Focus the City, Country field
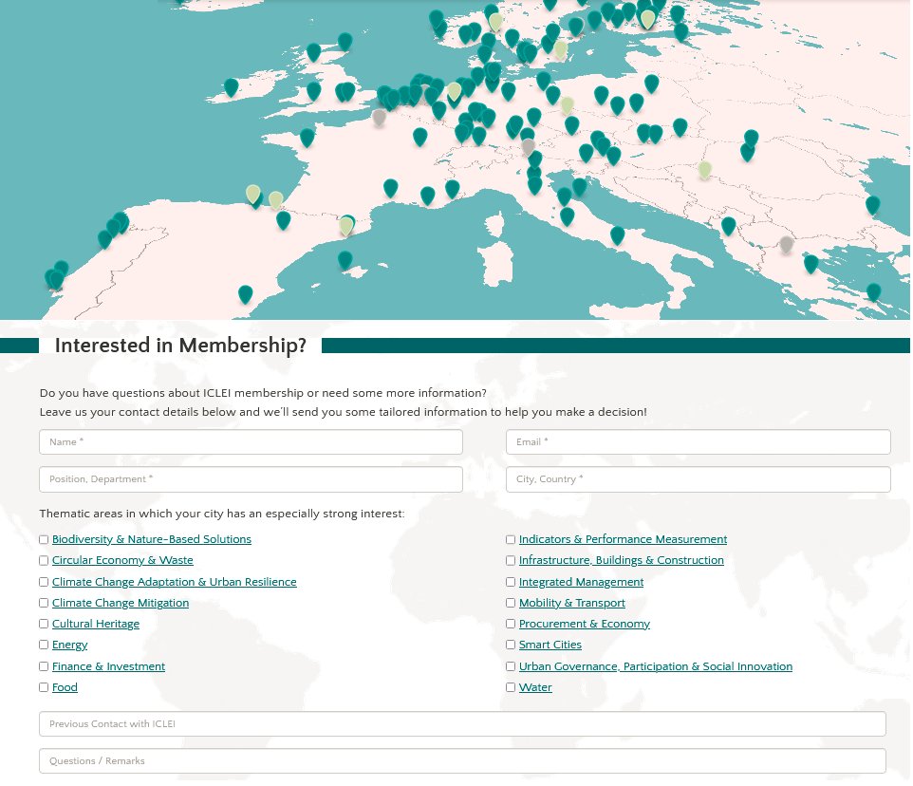This screenshot has height=786, width=913. point(699,479)
